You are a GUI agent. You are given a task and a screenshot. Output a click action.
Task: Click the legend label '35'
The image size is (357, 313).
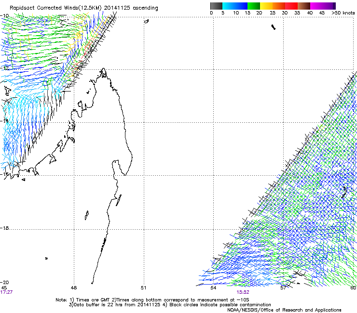coord(297,13)
